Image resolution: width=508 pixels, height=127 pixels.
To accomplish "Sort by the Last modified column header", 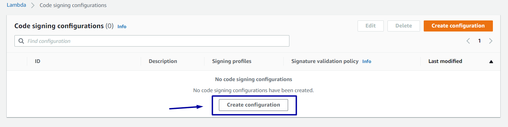I will [x=445, y=61].
